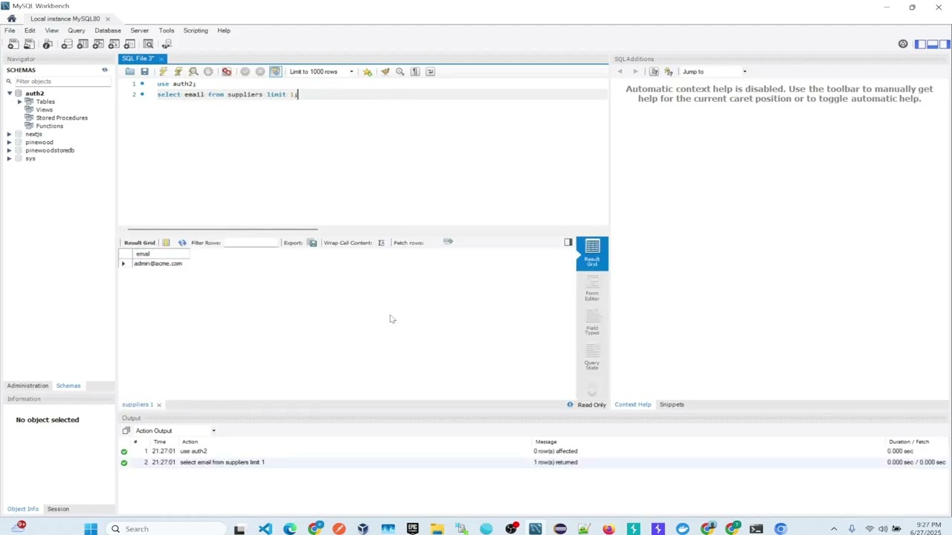
Task: Switch to Schemas tab in Navigator
Action: click(x=68, y=386)
